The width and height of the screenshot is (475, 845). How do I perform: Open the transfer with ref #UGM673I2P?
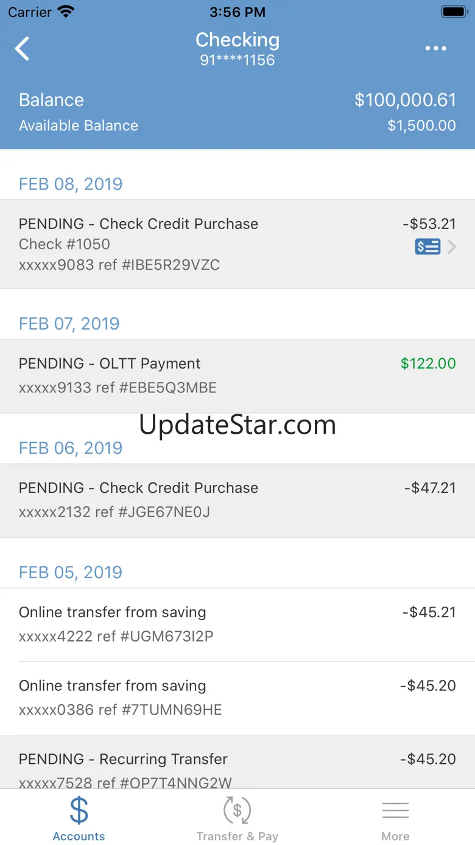point(237,624)
